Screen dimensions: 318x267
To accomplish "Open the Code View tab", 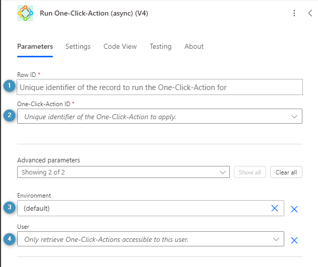I will click(120, 47).
